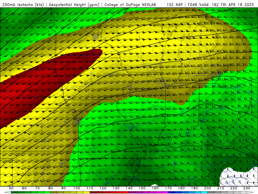Click the 110 label on the color scale

click(x=90, y=188)
